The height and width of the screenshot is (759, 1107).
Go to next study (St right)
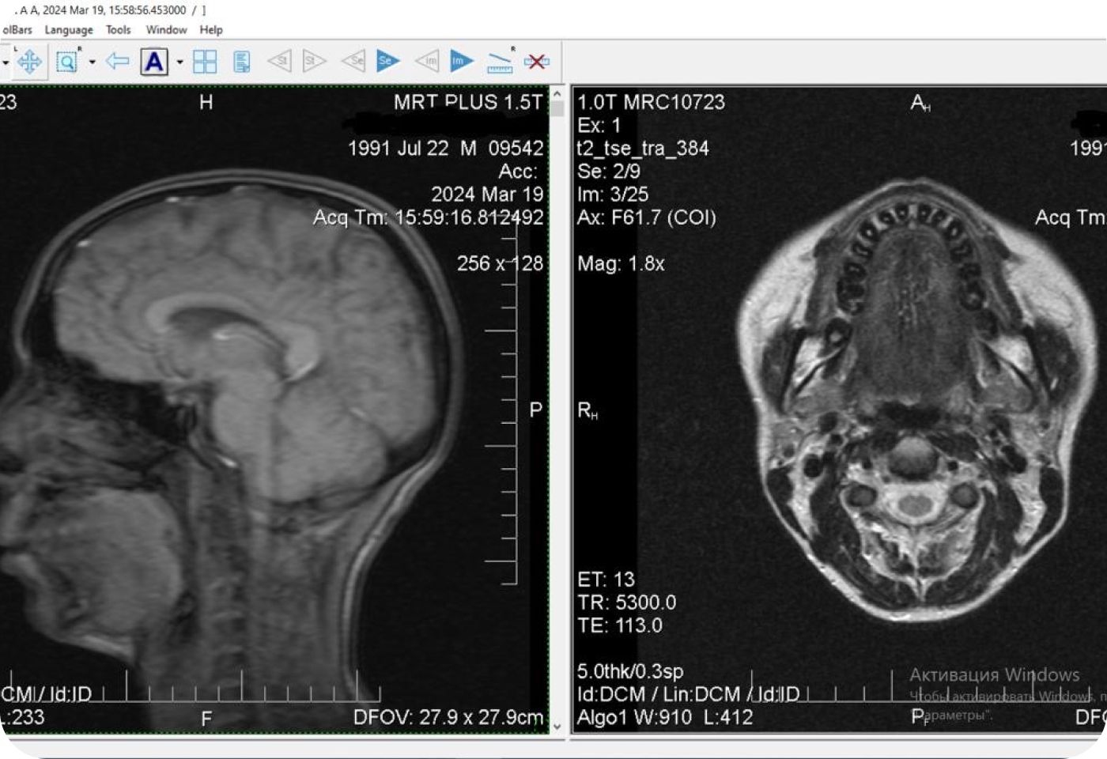click(x=314, y=61)
